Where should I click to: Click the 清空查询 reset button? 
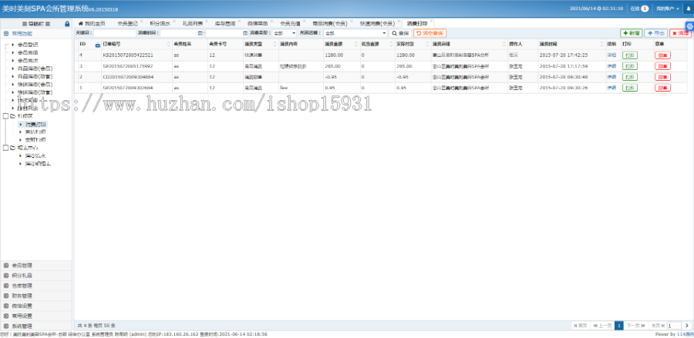[x=430, y=33]
